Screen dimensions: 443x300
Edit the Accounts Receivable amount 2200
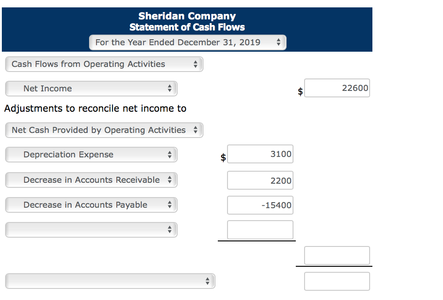[260, 180]
